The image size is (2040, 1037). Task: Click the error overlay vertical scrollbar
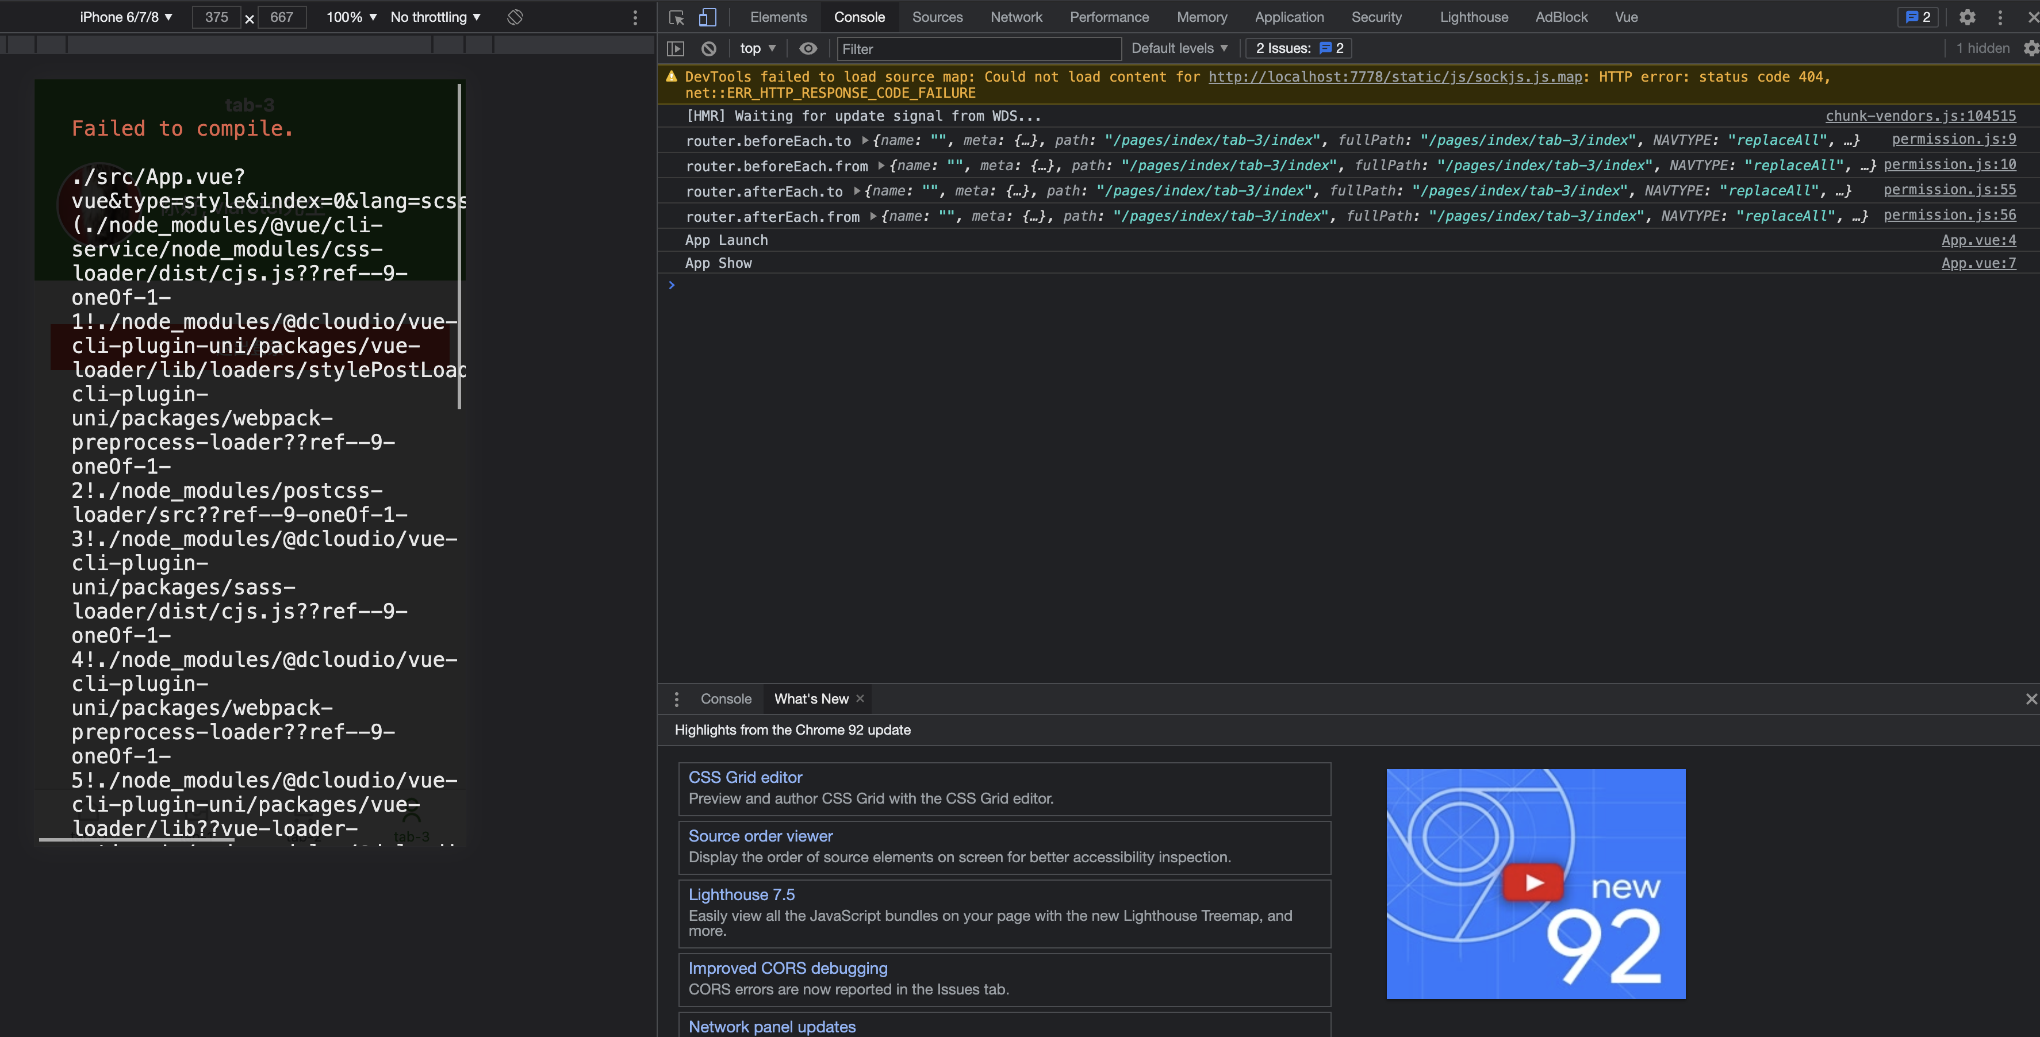pyautogui.click(x=459, y=247)
